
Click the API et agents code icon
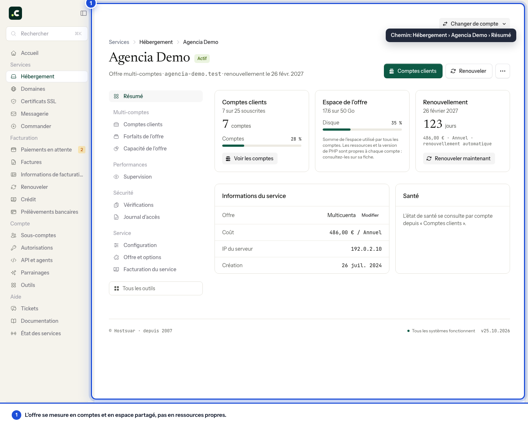(14, 260)
